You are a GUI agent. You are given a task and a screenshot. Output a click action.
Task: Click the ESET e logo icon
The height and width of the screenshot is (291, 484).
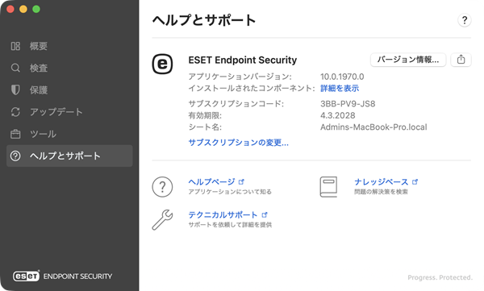[162, 64]
